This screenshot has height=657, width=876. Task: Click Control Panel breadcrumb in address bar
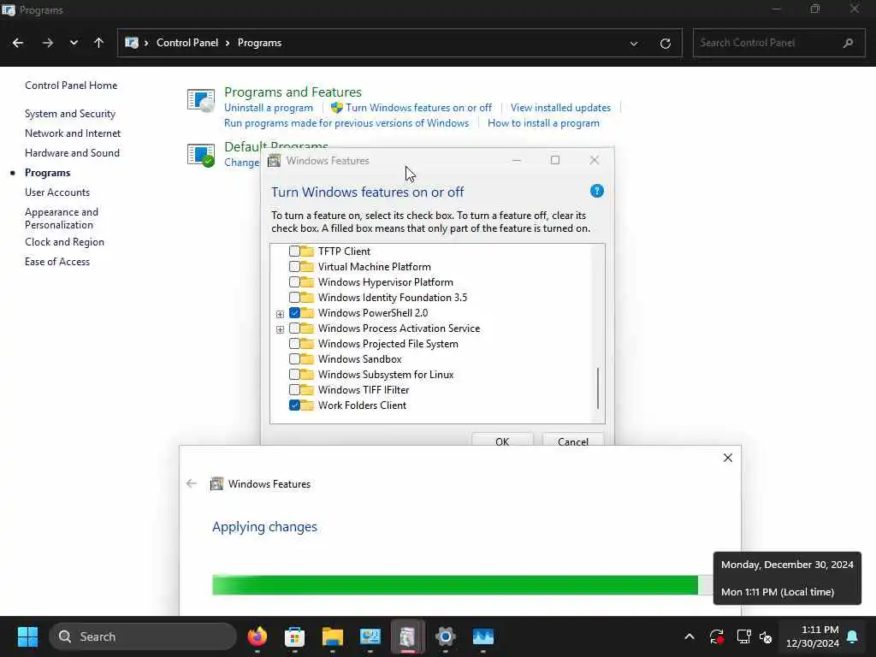click(x=187, y=43)
